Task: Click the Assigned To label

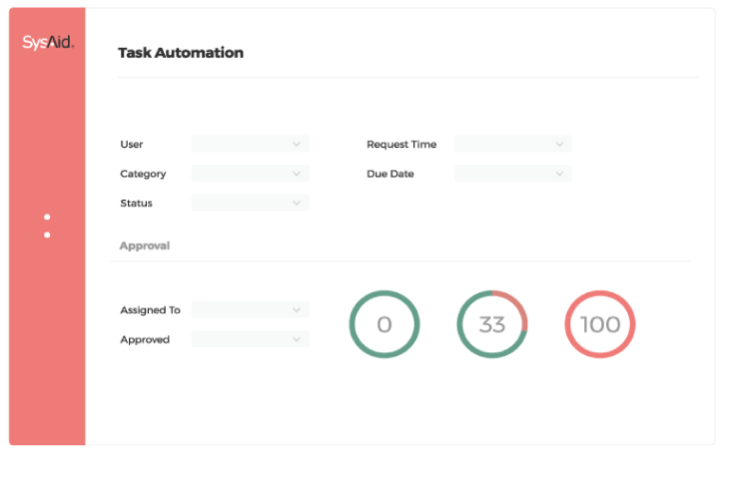Action: (x=150, y=310)
